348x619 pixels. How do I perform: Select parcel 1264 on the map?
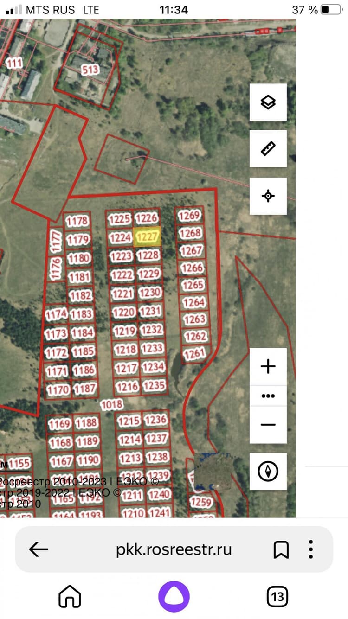(x=194, y=302)
